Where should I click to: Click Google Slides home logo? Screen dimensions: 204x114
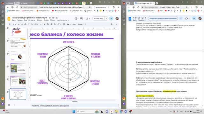coord(9,19)
